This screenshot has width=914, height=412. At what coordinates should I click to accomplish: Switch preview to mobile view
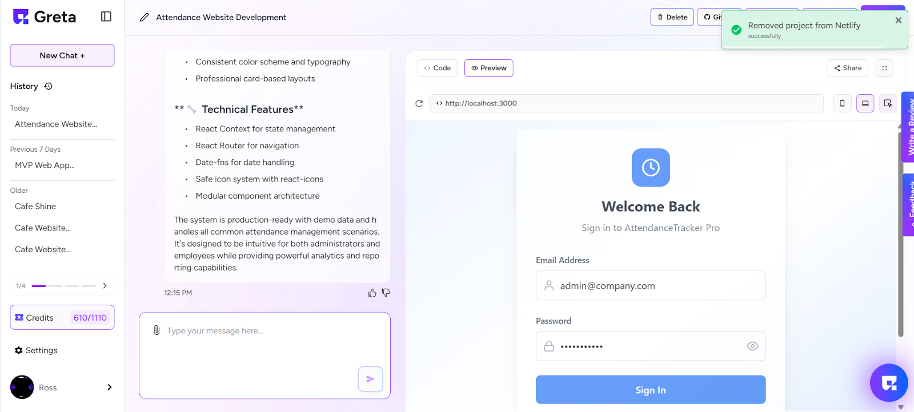[x=842, y=103]
